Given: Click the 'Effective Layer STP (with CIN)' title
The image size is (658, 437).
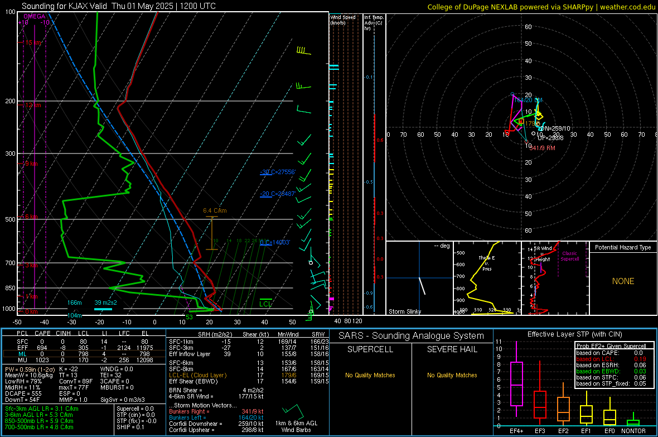Looking at the screenshot, I should click(574, 334).
